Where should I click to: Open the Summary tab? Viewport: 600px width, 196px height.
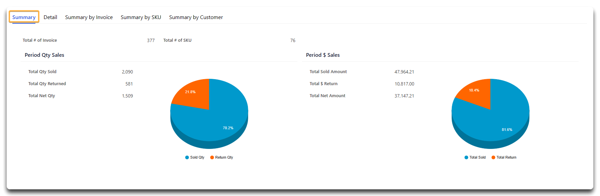click(x=24, y=17)
